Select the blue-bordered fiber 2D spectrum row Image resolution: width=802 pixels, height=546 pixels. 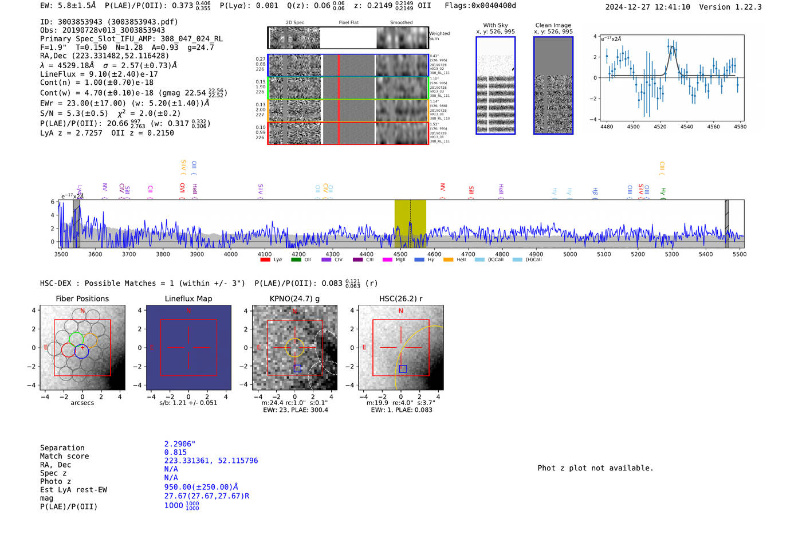(x=348, y=65)
